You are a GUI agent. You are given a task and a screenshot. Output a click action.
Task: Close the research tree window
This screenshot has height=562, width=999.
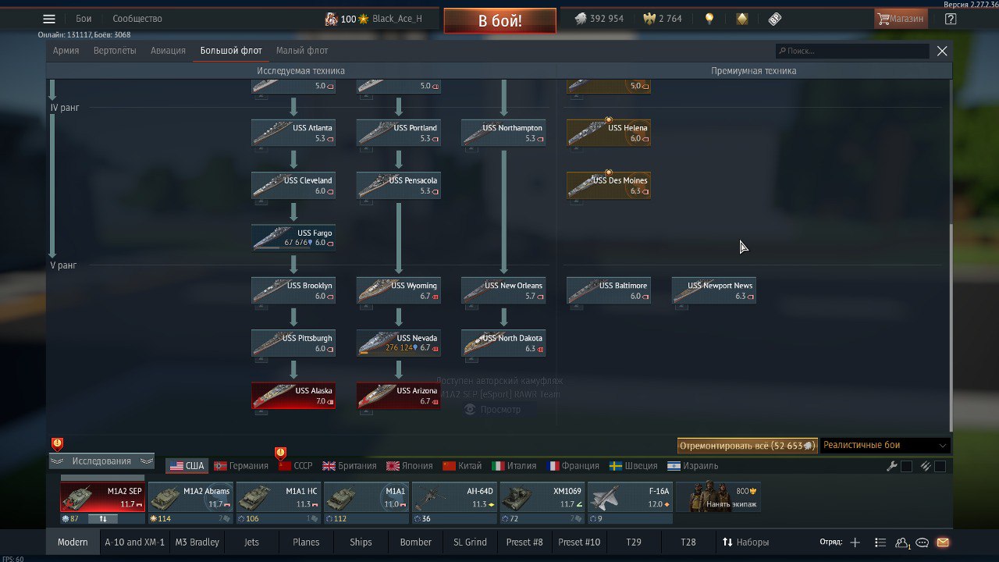coord(942,51)
